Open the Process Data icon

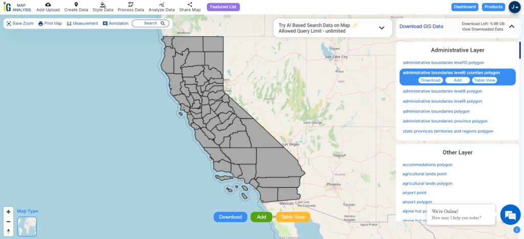pyautogui.click(x=130, y=4)
